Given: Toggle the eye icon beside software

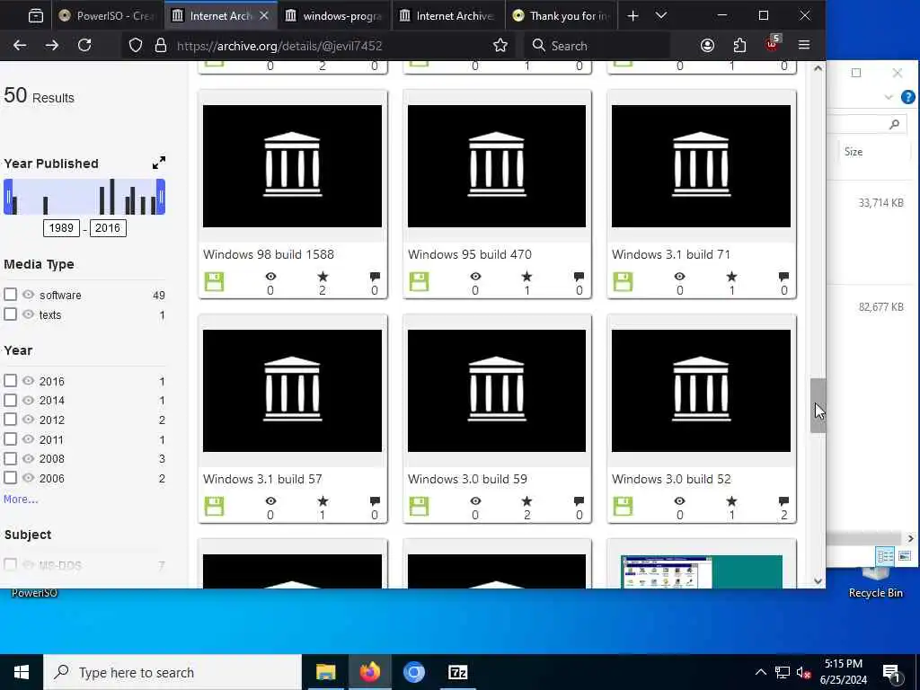Looking at the screenshot, I should [28, 294].
